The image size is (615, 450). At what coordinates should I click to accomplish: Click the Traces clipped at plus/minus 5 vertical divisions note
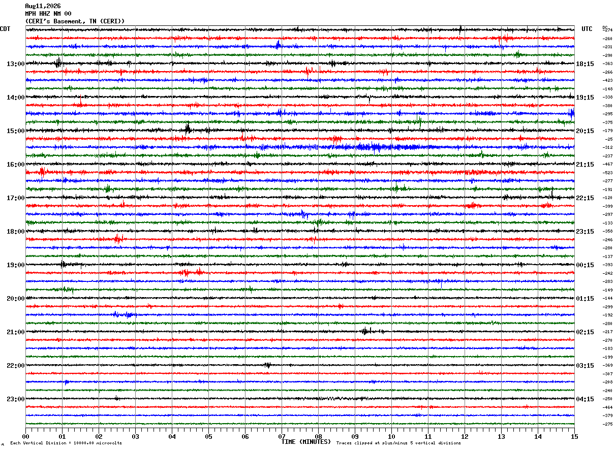[x=398, y=443]
